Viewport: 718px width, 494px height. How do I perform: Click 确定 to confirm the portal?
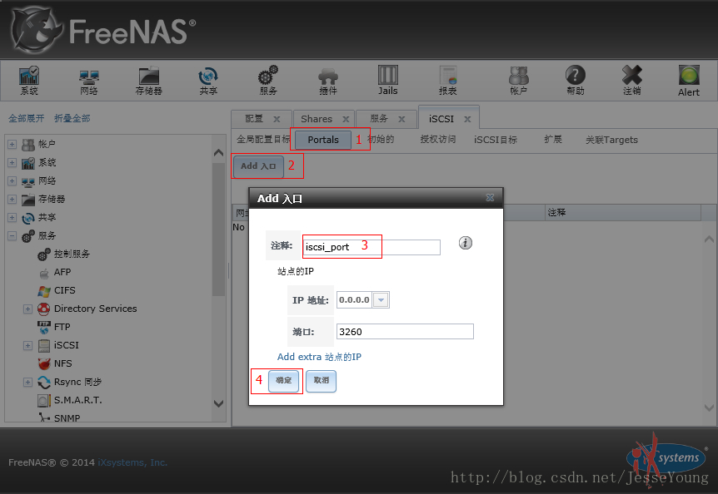(x=283, y=381)
